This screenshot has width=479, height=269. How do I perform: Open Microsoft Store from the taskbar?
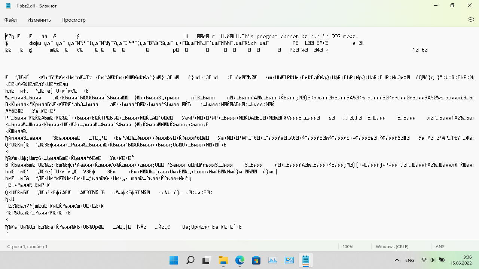(256, 260)
